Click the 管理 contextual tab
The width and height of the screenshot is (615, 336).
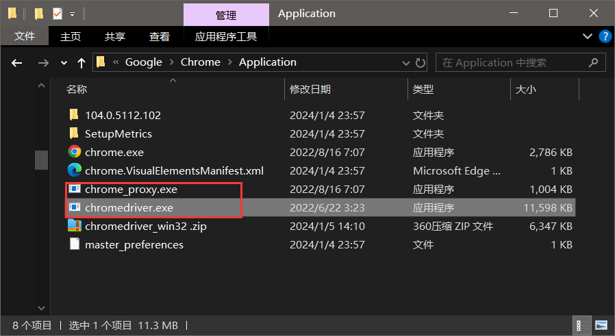click(226, 15)
